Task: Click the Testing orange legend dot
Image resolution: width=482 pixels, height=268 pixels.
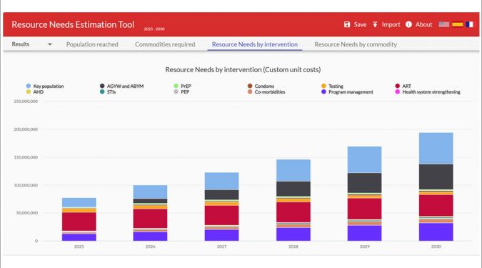Action: click(x=323, y=86)
